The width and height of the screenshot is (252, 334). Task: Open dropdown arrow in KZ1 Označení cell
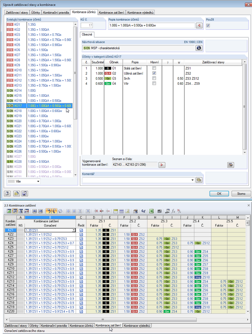click(74, 230)
